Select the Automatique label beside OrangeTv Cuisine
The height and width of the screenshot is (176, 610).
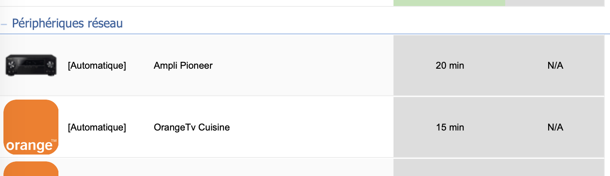click(97, 127)
